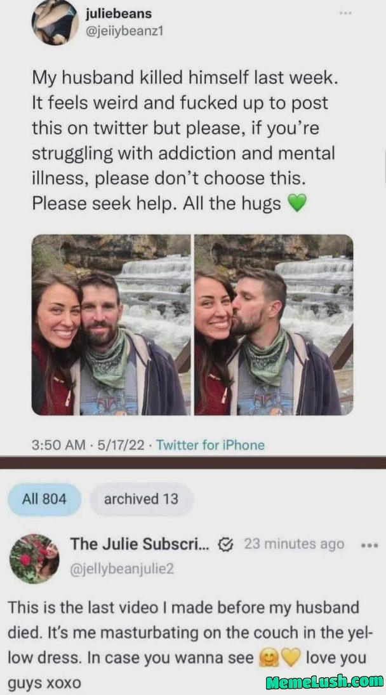Click the juliebeans display name
The image size is (386, 695).
[x=119, y=13]
